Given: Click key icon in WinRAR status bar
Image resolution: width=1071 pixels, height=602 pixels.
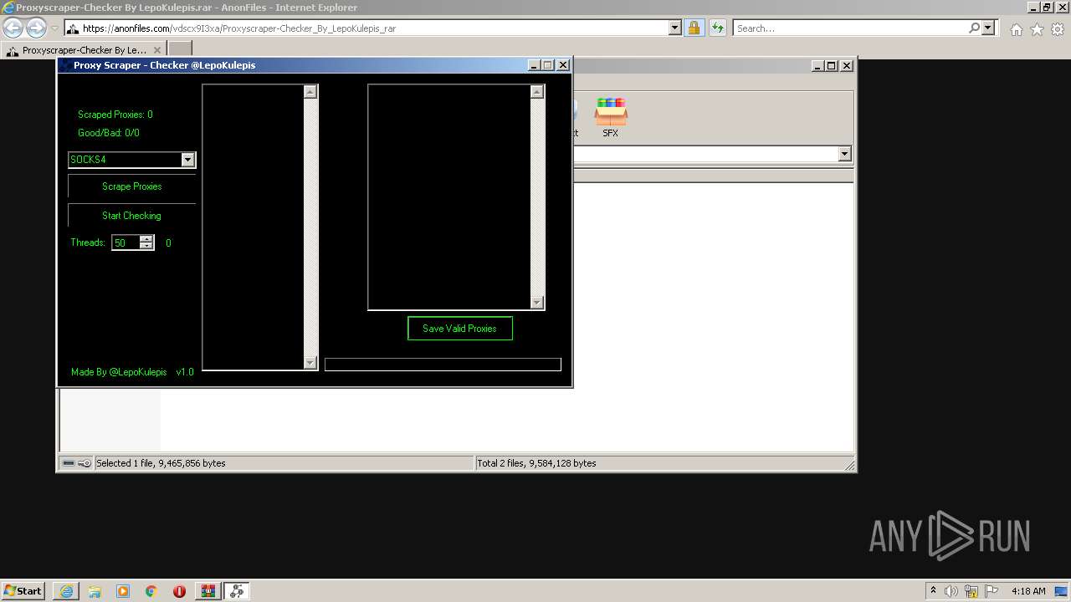Looking at the screenshot, I should (85, 463).
